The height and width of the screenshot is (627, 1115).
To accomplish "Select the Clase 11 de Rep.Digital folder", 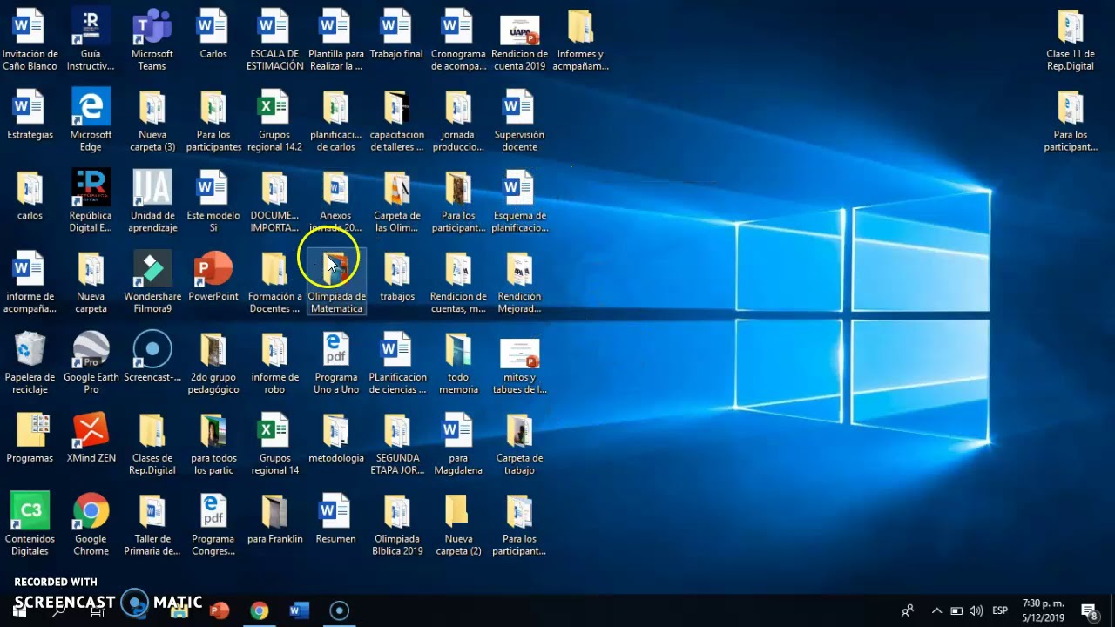I will (x=1071, y=41).
